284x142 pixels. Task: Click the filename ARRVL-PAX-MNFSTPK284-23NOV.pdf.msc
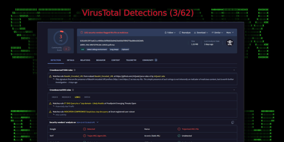(x=97, y=45)
